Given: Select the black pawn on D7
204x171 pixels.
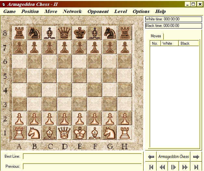Looking at the screenshot, I should click(65, 47).
